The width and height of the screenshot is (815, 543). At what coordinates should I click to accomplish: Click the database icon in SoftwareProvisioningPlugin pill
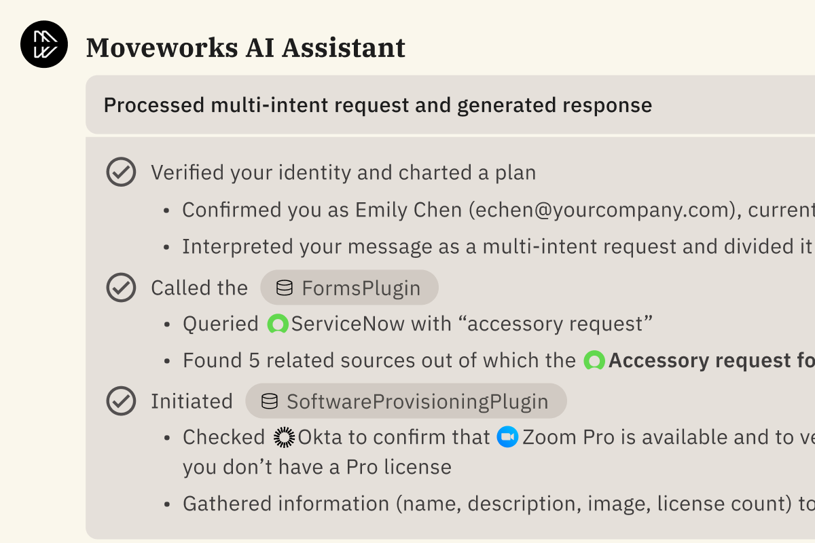coord(270,401)
